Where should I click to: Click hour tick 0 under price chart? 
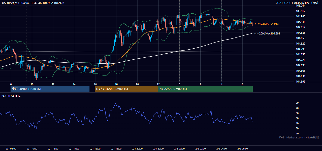[179, 84]
